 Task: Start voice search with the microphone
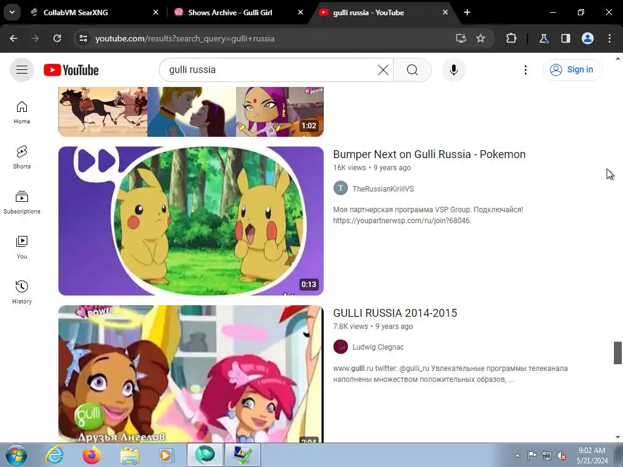click(x=453, y=70)
